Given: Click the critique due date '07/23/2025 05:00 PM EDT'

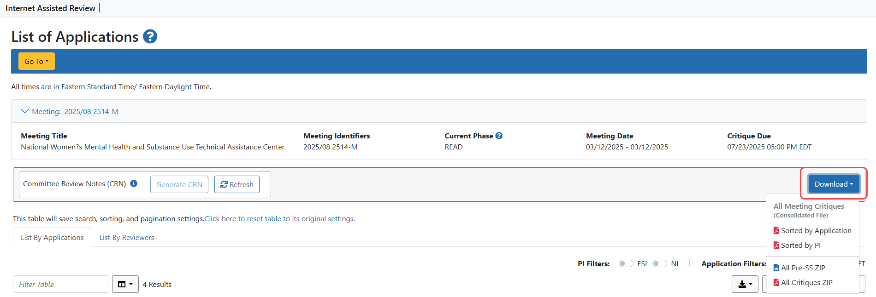Looking at the screenshot, I should (x=769, y=147).
